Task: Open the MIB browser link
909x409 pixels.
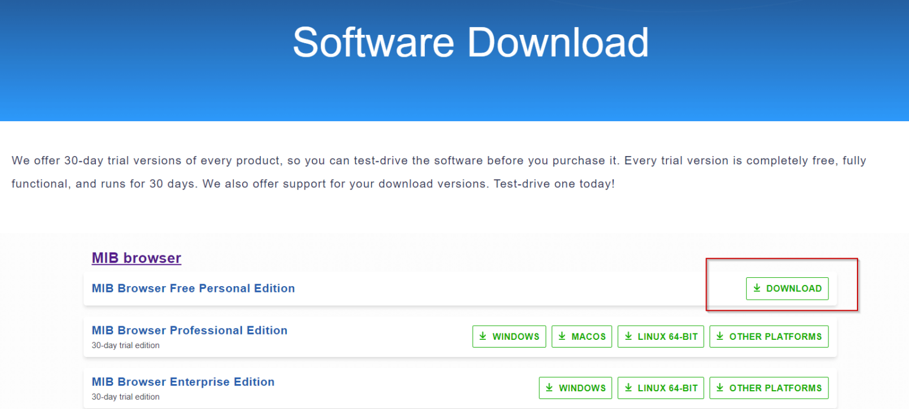Action: click(136, 258)
